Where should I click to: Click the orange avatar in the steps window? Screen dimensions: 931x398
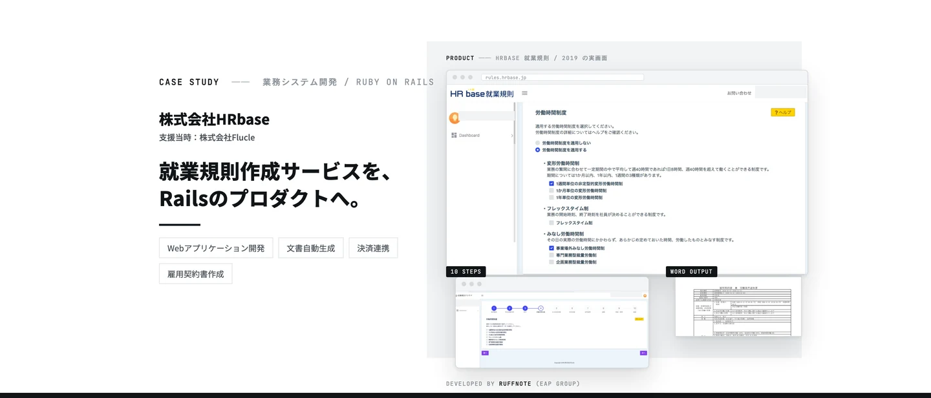645,296
